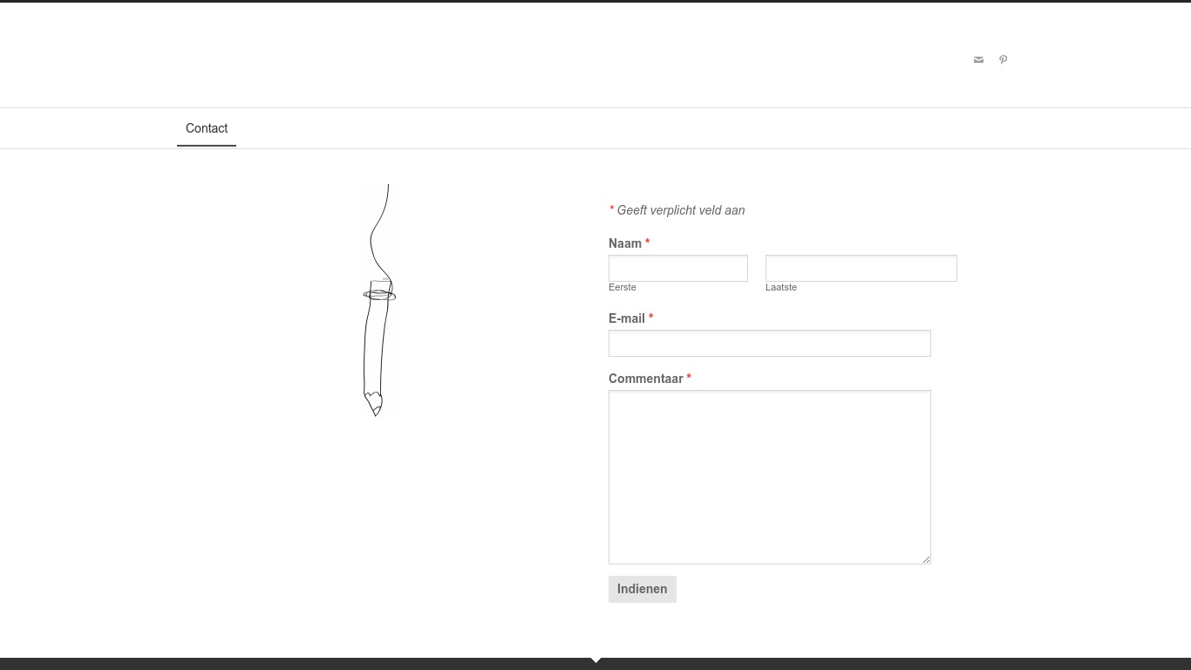Click the Laatste sub-label text
Viewport: 1191px width, 670px height.
point(780,287)
